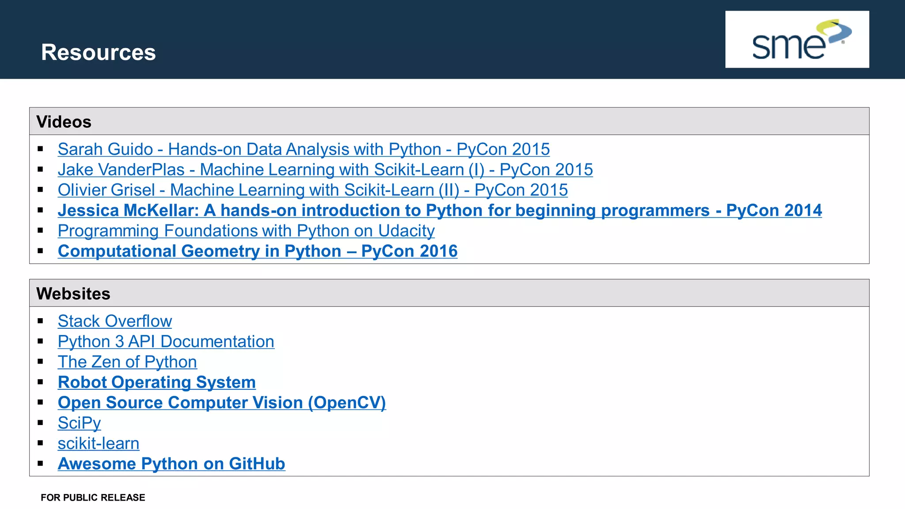905x509 pixels.
Task: Open Olivier Grisel Scikit-Learn (II) link
Action: point(312,190)
